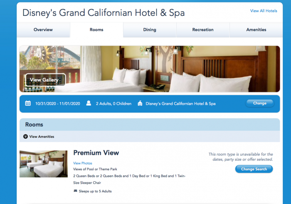Click the hotel building icon in search bar
The width and height of the screenshot is (291, 204).
tap(140, 103)
